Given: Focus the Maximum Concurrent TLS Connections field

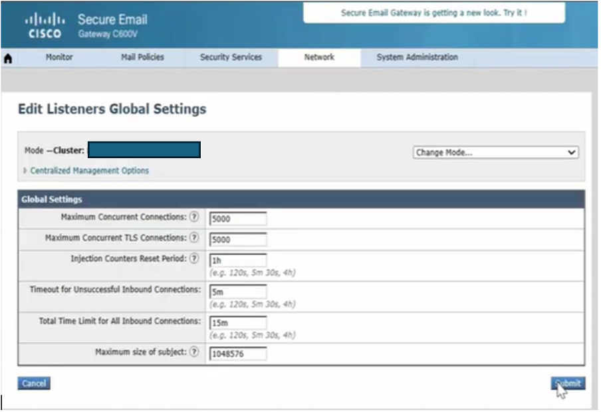Looking at the screenshot, I should tap(238, 239).
